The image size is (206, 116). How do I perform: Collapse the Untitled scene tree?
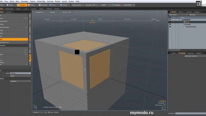coord(180,20)
